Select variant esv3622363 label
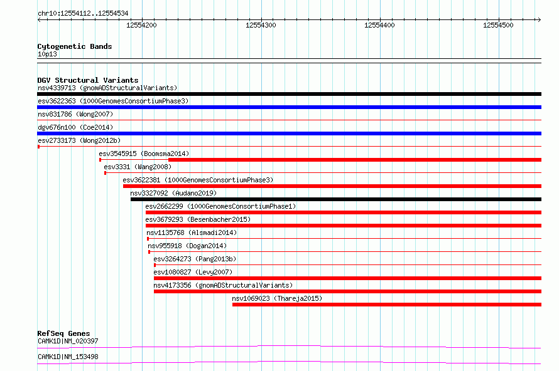Screen dimensions: 559x371 click(x=113, y=101)
